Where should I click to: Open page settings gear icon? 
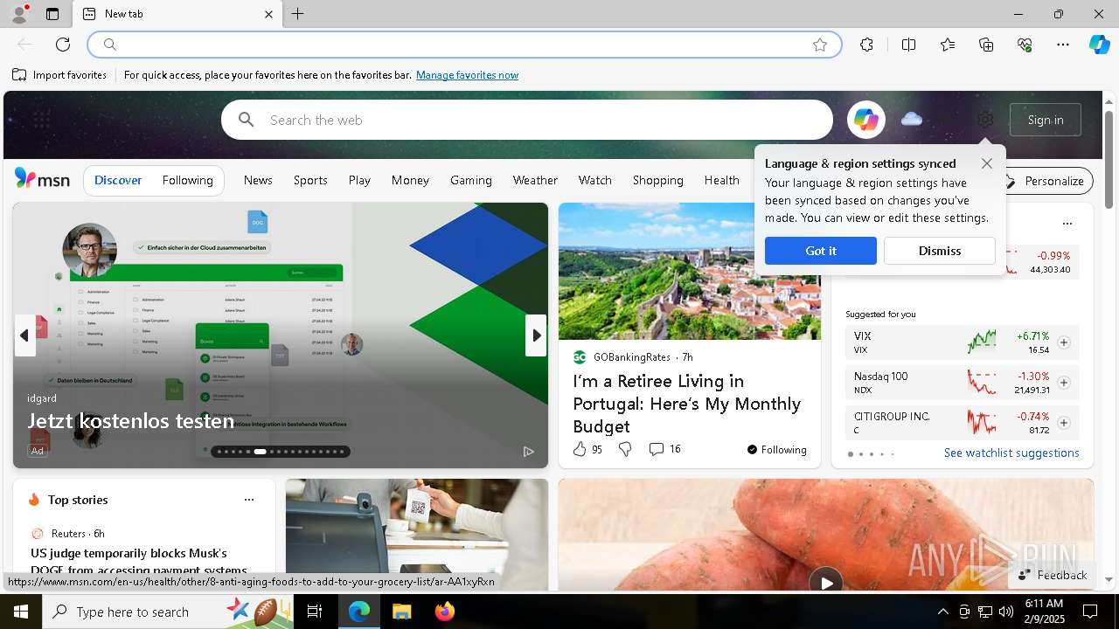click(x=985, y=120)
